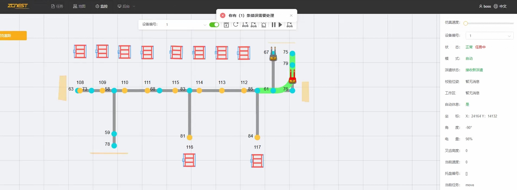Click shelf rack below node 116
This screenshot has height=190, width=517.
point(189,160)
